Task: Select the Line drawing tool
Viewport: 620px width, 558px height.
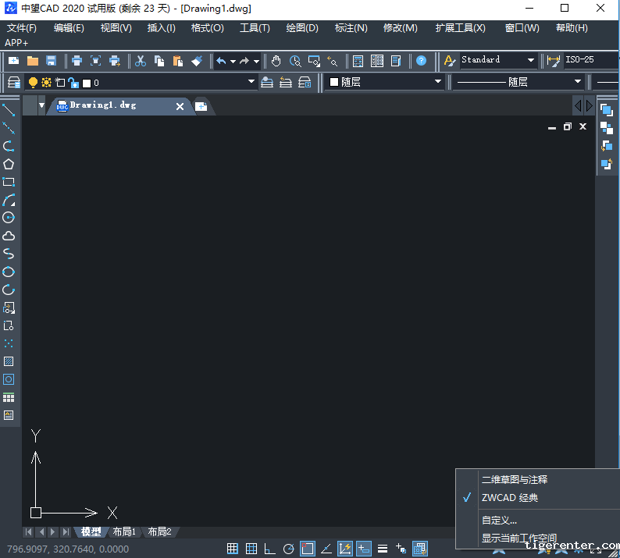Action: coord(9,111)
